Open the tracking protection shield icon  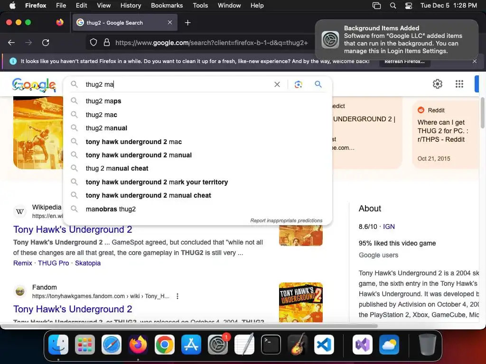[93, 42]
